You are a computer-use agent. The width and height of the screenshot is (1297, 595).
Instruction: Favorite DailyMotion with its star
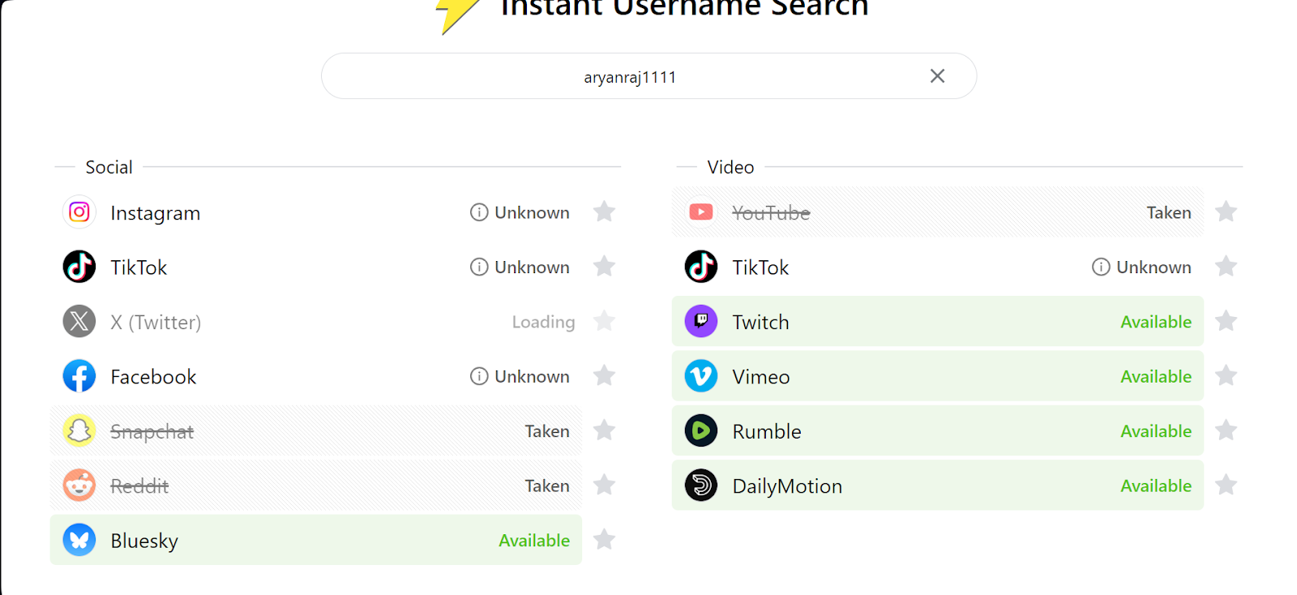coord(1226,486)
